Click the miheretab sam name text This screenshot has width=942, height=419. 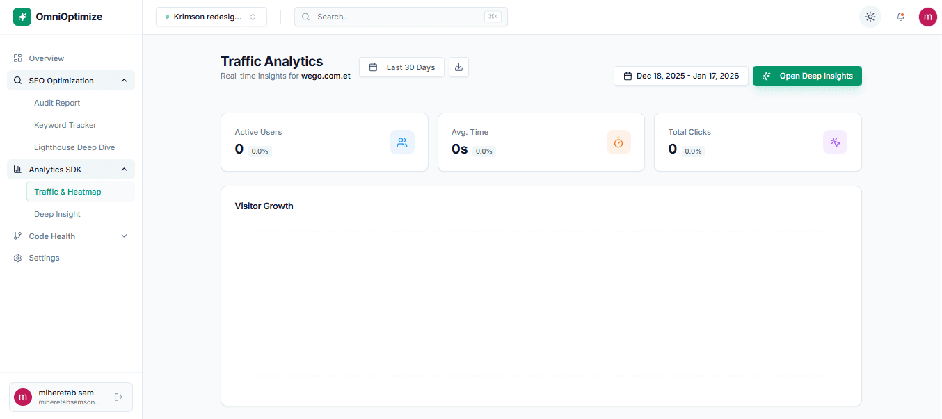(66, 393)
